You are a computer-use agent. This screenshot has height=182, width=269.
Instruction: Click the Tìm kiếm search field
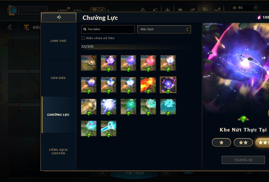pyautogui.click(x=108, y=29)
